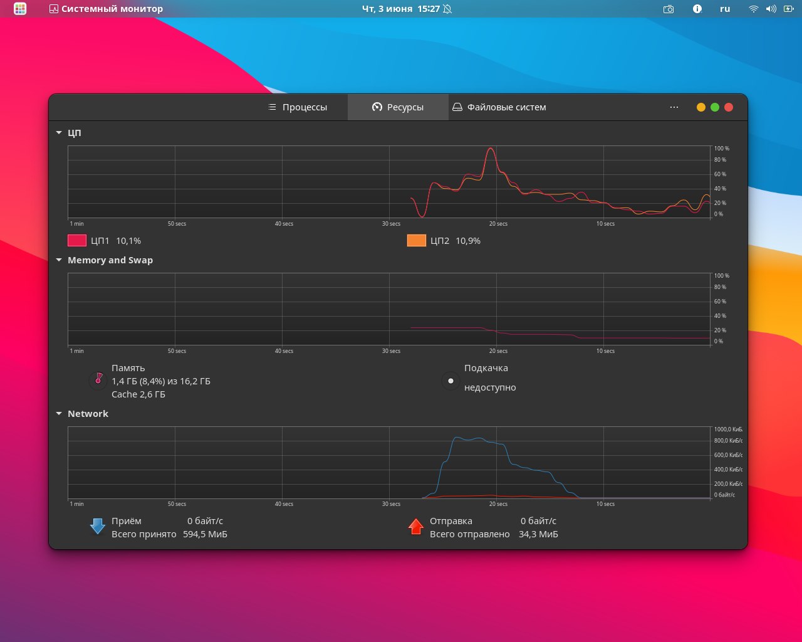Click the CPU usage graph peak
The image size is (802, 642).
click(491, 150)
